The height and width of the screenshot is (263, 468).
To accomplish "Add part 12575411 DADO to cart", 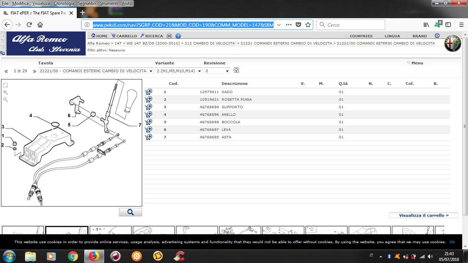I will 148,92.
